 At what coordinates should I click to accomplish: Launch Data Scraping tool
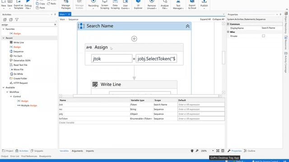(115, 4)
